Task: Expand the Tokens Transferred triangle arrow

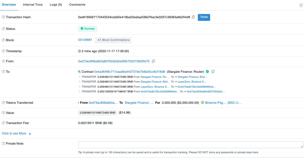Action: click(x=79, y=103)
